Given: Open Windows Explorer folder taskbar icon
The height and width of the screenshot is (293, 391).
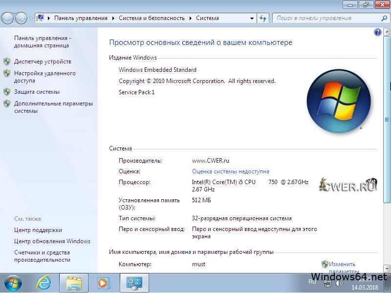Looking at the screenshot, I should [x=74, y=283].
